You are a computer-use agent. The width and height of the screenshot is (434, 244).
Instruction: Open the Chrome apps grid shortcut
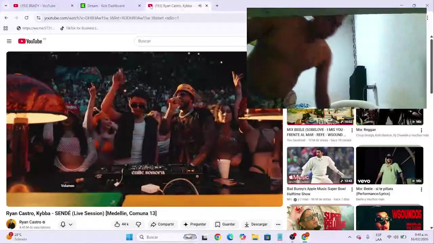click(5, 28)
